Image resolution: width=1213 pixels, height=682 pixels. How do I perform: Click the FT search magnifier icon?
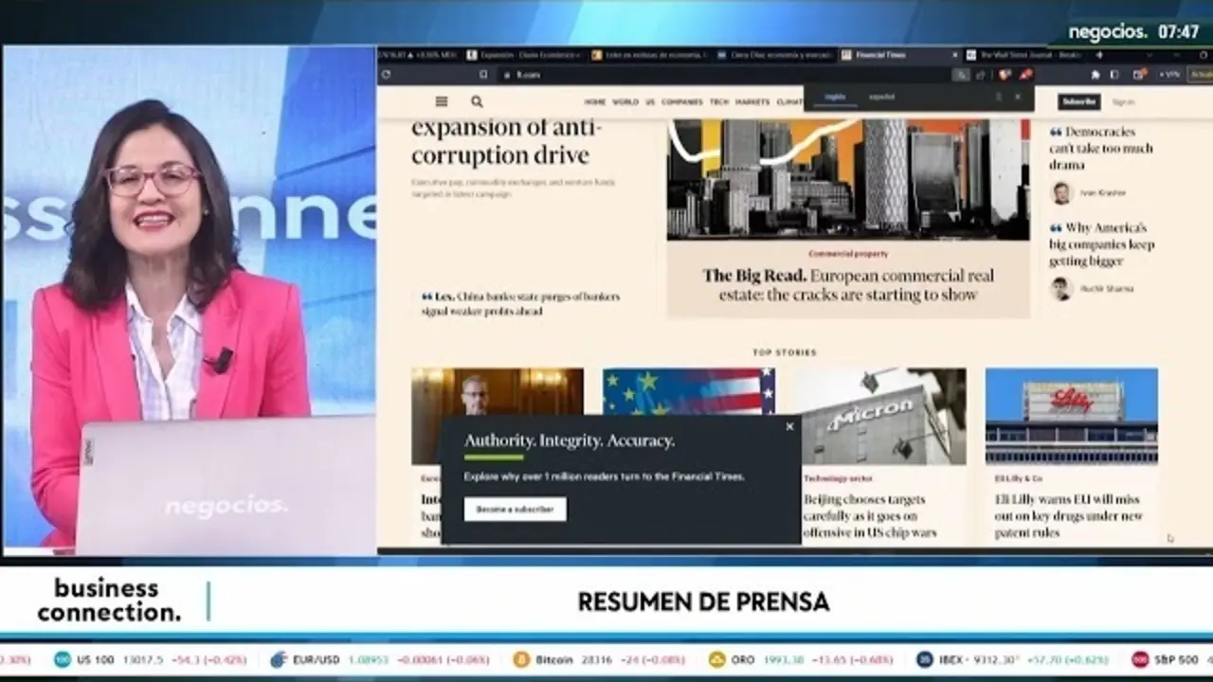[477, 101]
